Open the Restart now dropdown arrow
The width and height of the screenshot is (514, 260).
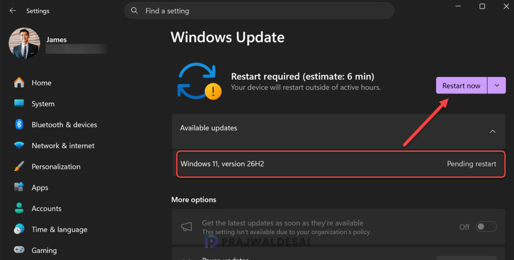click(496, 85)
